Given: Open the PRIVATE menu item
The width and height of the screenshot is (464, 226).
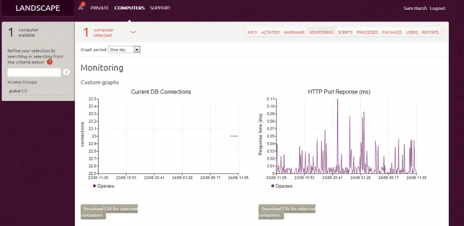Looking at the screenshot, I should pyautogui.click(x=99, y=8).
